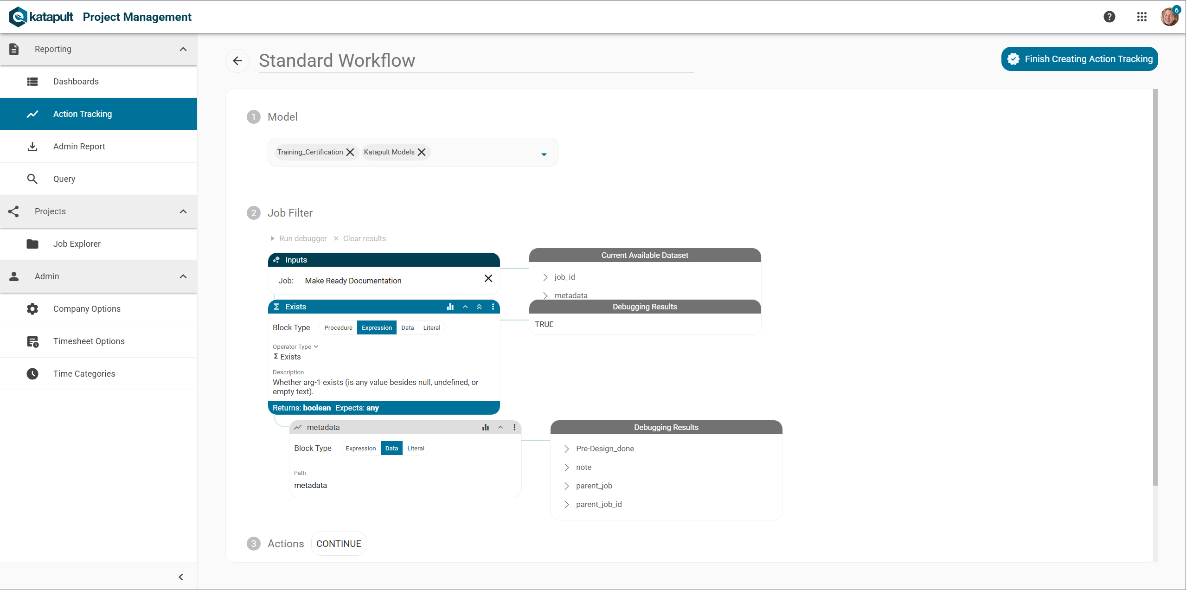Remove the Make Ready Documentation job input
This screenshot has height=590, width=1186.
point(488,278)
